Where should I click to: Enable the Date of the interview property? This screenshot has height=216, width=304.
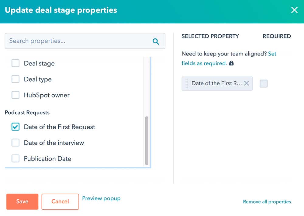point(16,143)
